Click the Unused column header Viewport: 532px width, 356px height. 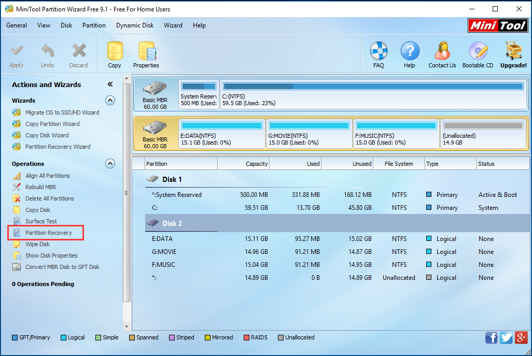(347, 164)
